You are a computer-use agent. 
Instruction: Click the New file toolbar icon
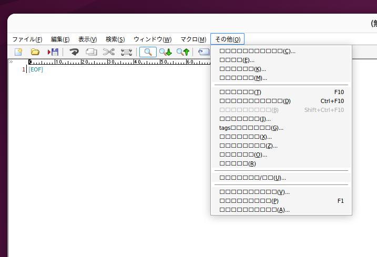[x=18, y=52]
